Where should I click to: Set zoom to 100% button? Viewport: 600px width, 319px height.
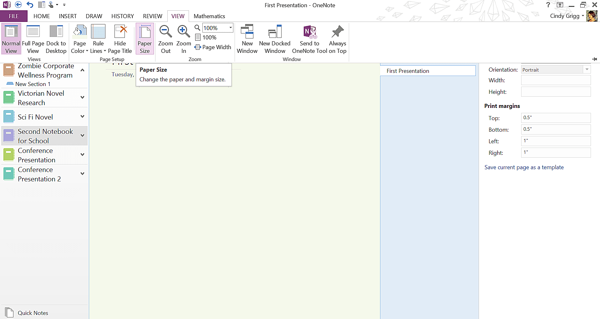[206, 38]
